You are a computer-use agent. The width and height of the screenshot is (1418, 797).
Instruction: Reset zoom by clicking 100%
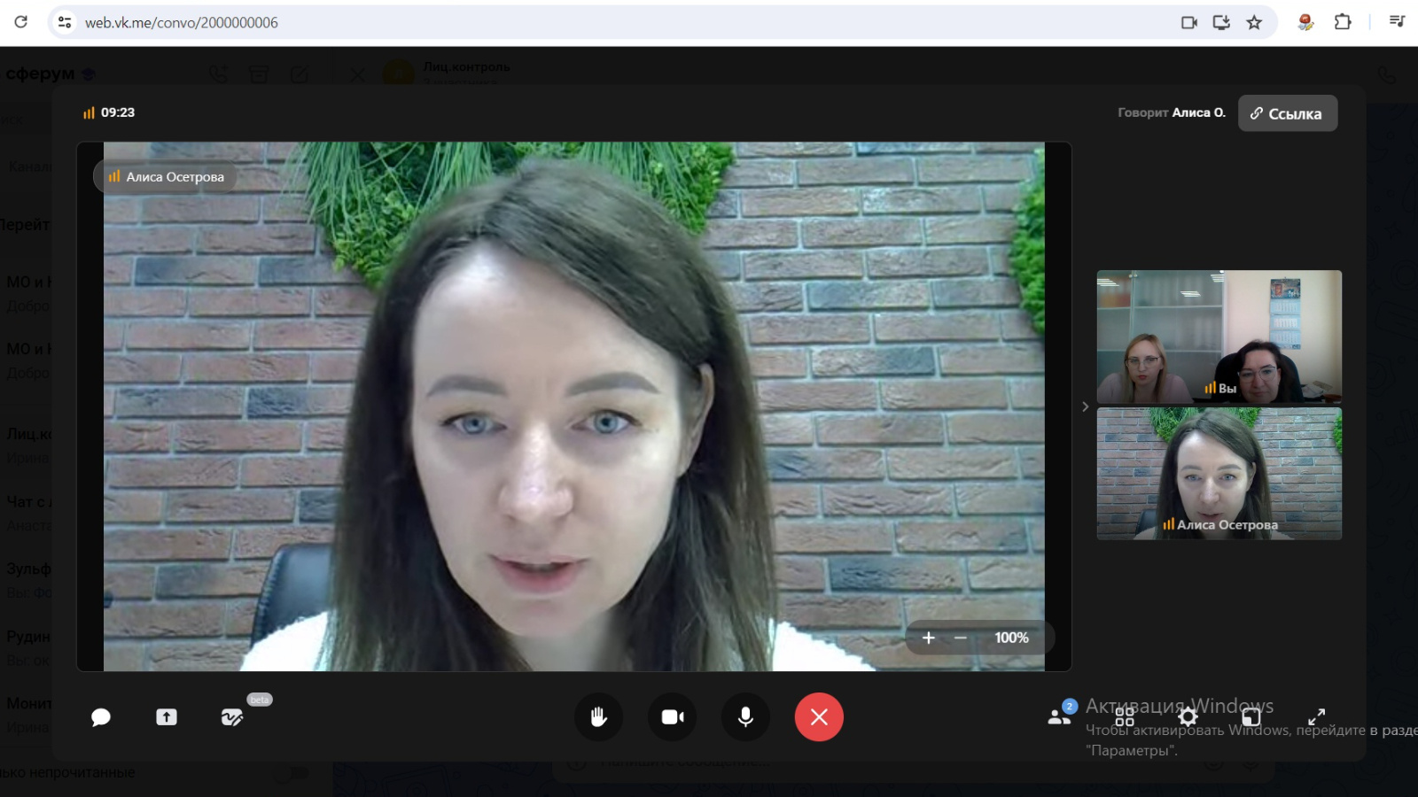tap(1011, 638)
